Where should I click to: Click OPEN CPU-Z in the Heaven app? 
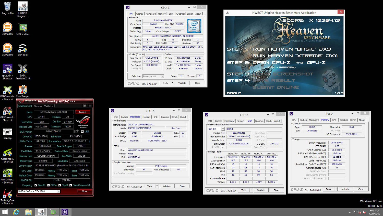[271, 62]
